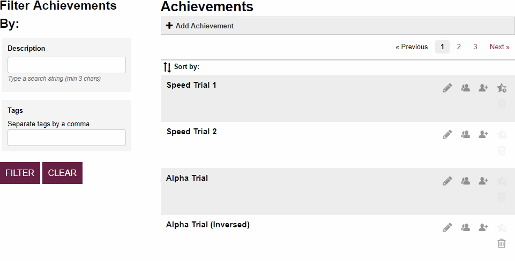The image size is (515, 261).
Task: Click the add-user icon for Speed Trial 2
Action: click(x=483, y=135)
